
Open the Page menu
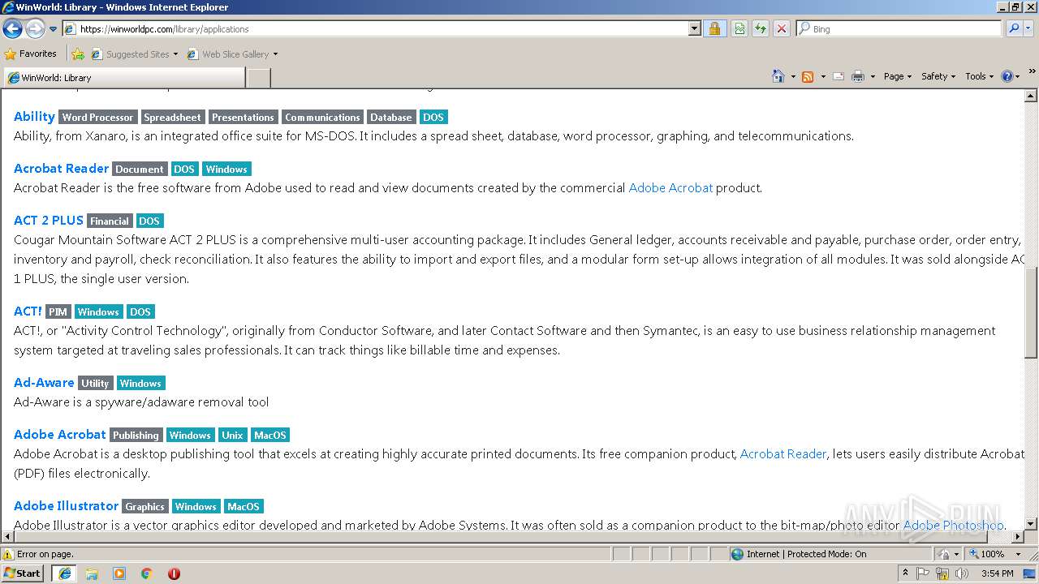[897, 76]
